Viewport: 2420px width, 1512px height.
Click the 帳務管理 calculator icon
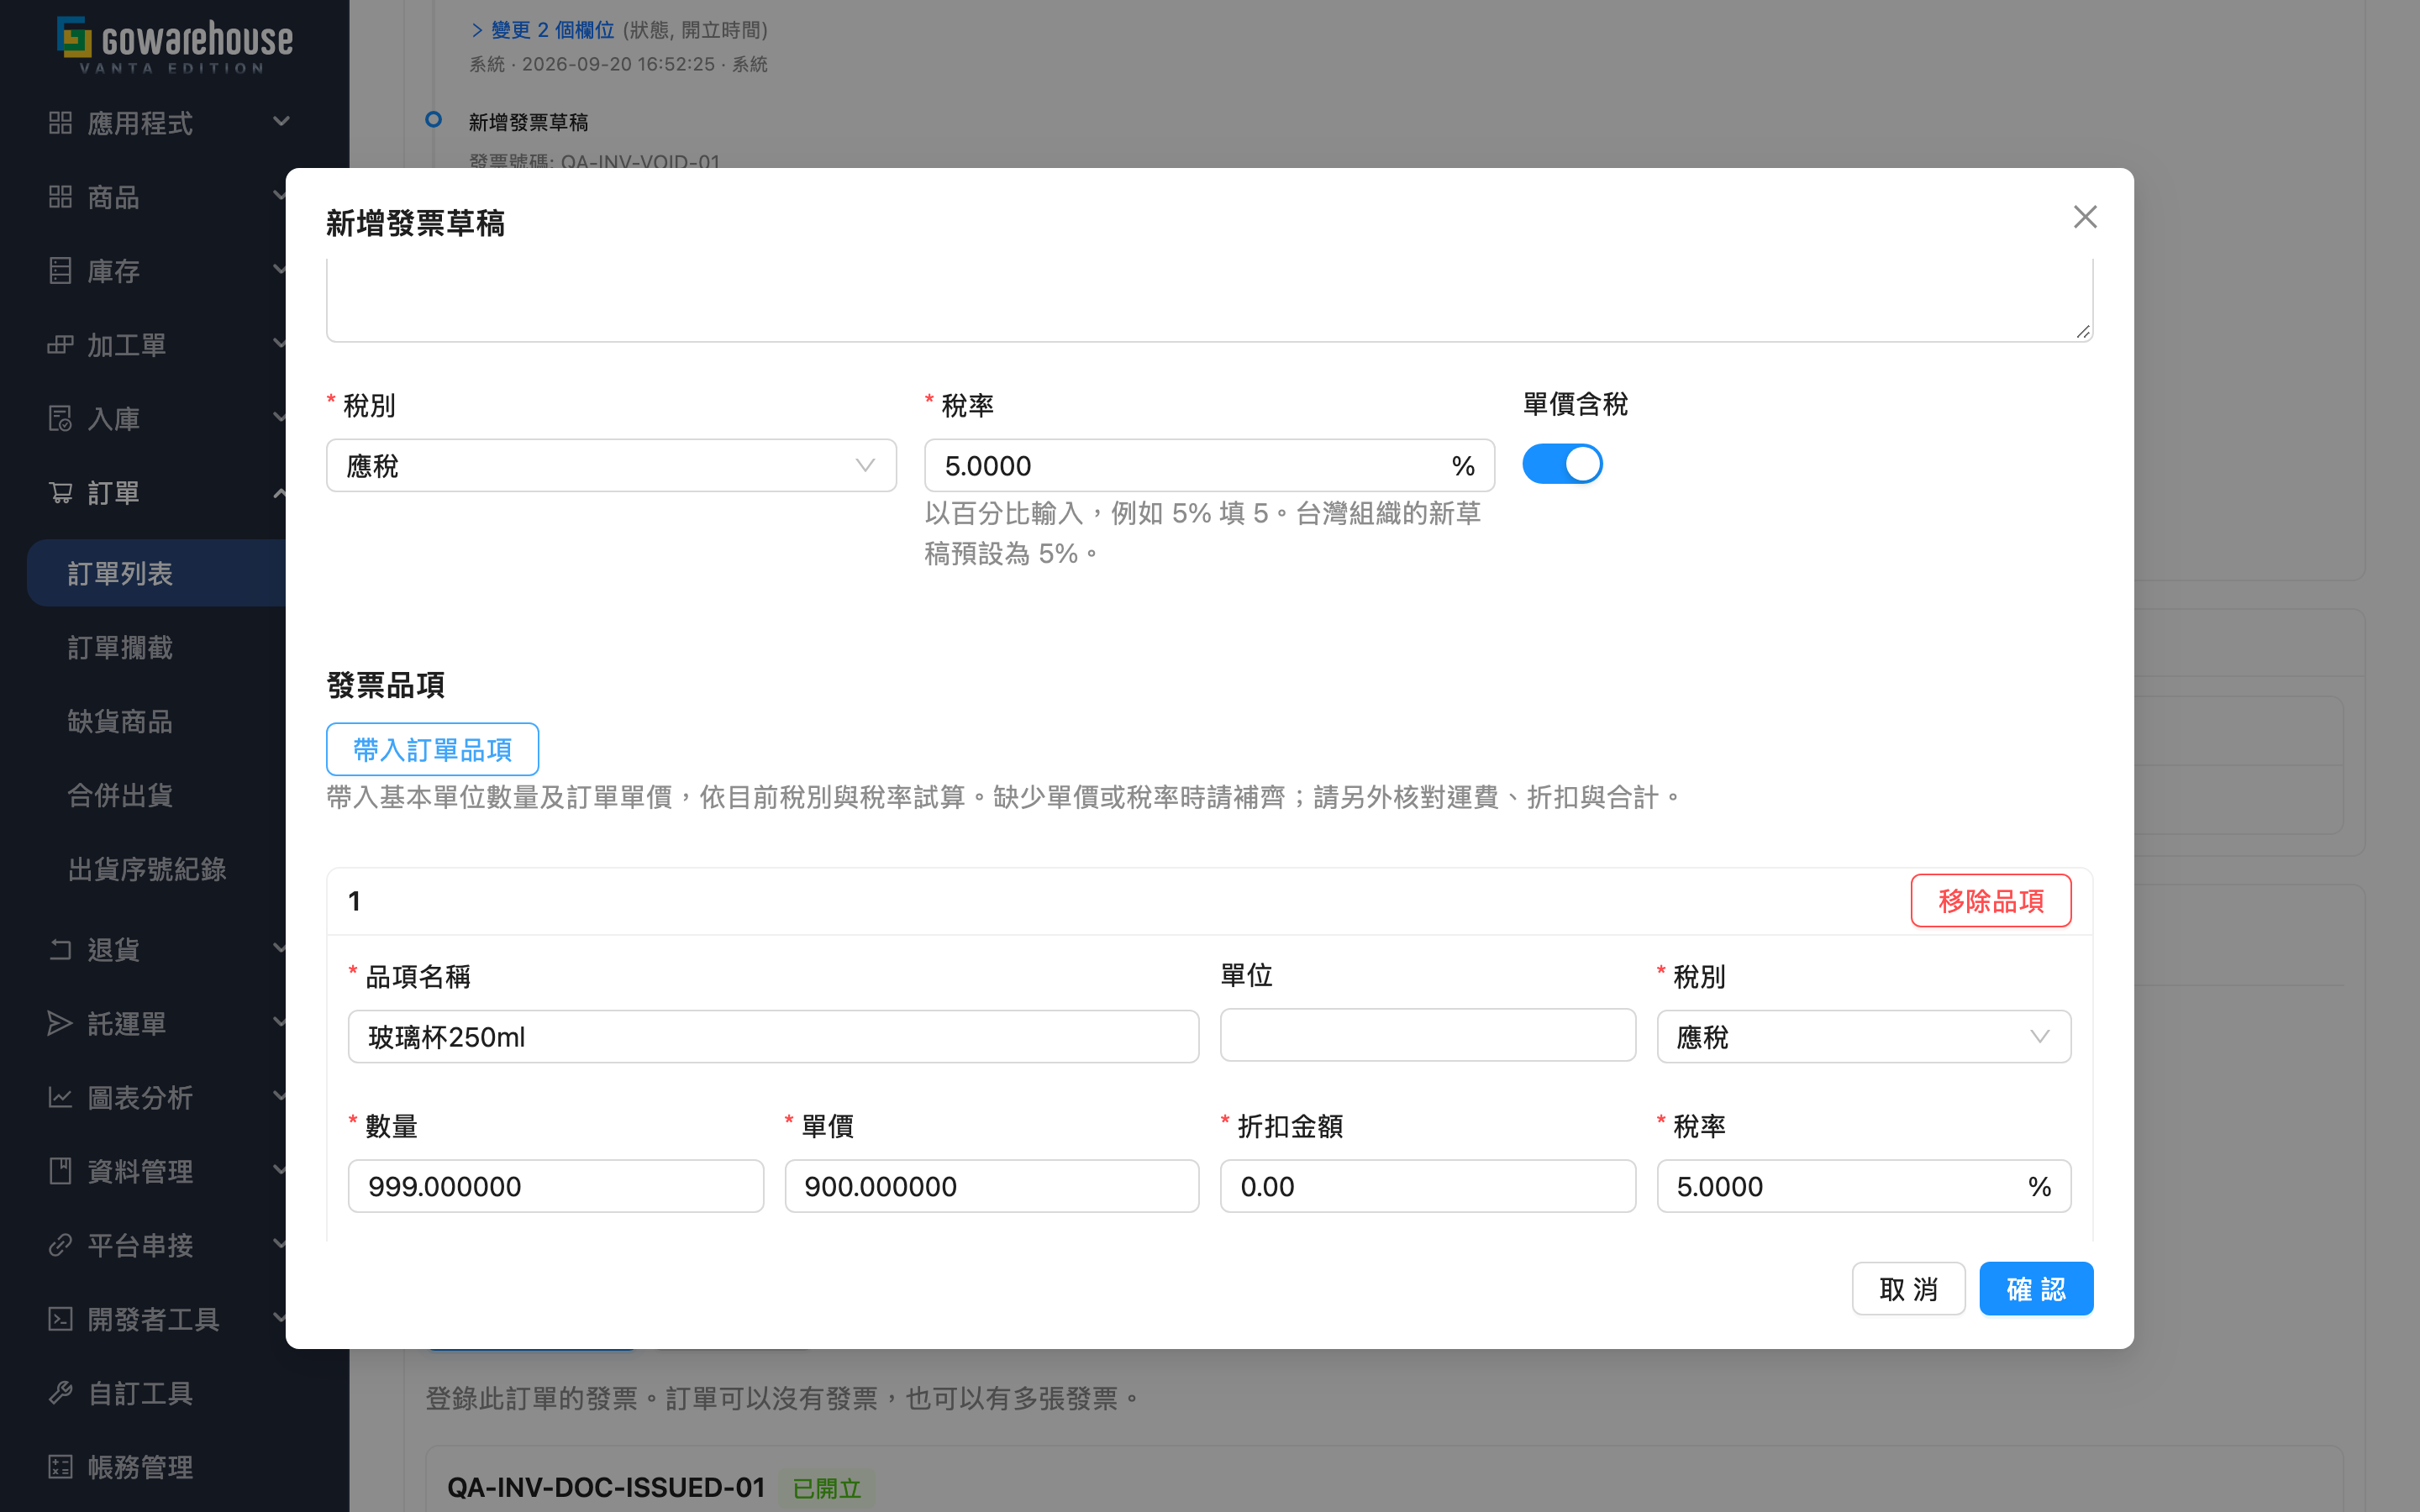[60, 1467]
